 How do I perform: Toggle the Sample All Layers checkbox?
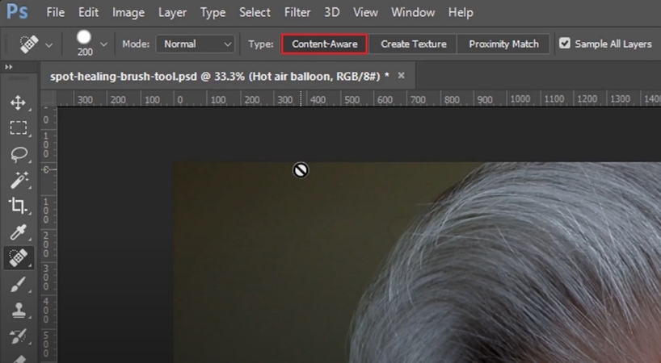click(565, 44)
